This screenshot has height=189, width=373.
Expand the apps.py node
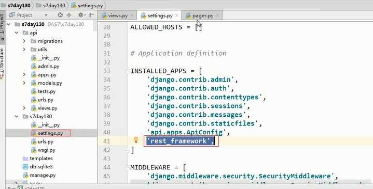[24, 74]
